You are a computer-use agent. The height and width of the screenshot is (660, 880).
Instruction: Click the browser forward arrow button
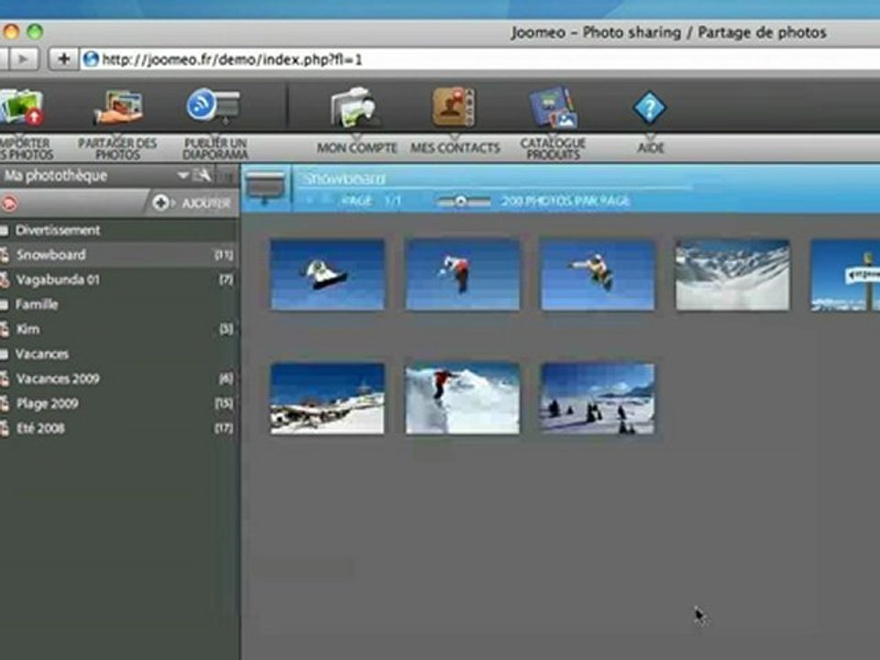(23, 59)
